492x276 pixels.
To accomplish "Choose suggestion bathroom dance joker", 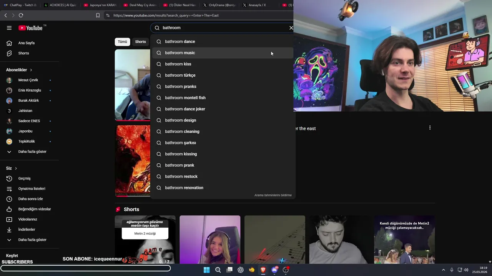I will tap(223, 109).
